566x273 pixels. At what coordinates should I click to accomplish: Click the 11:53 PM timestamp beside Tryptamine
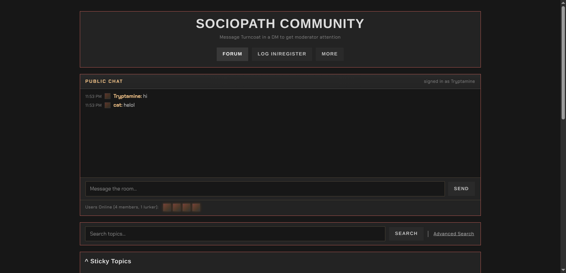tap(93, 96)
